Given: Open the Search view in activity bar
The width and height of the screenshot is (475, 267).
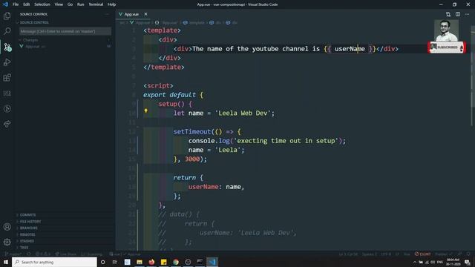Looking at the screenshot, I should [7, 31].
